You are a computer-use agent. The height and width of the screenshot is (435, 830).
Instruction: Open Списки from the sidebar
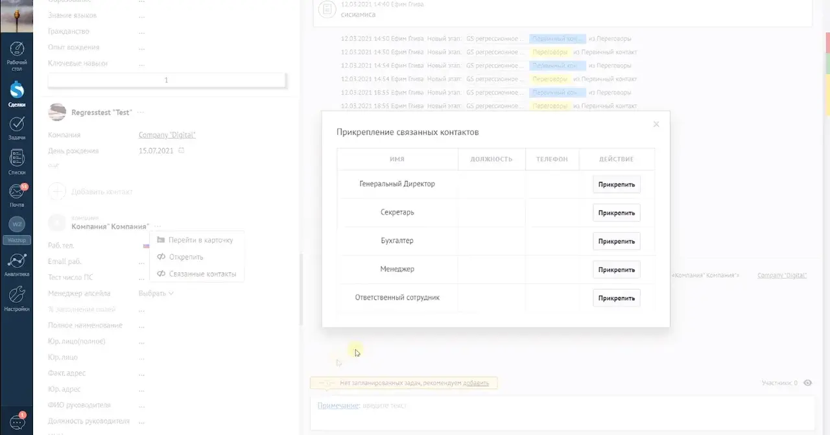click(x=17, y=163)
